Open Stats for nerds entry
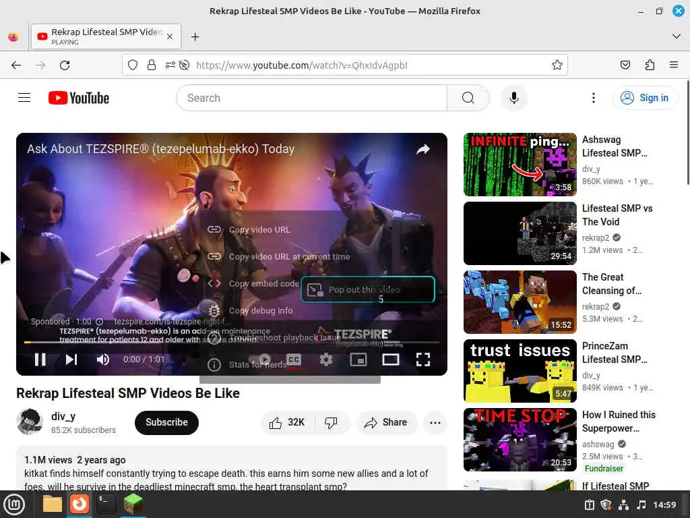 pos(257,365)
